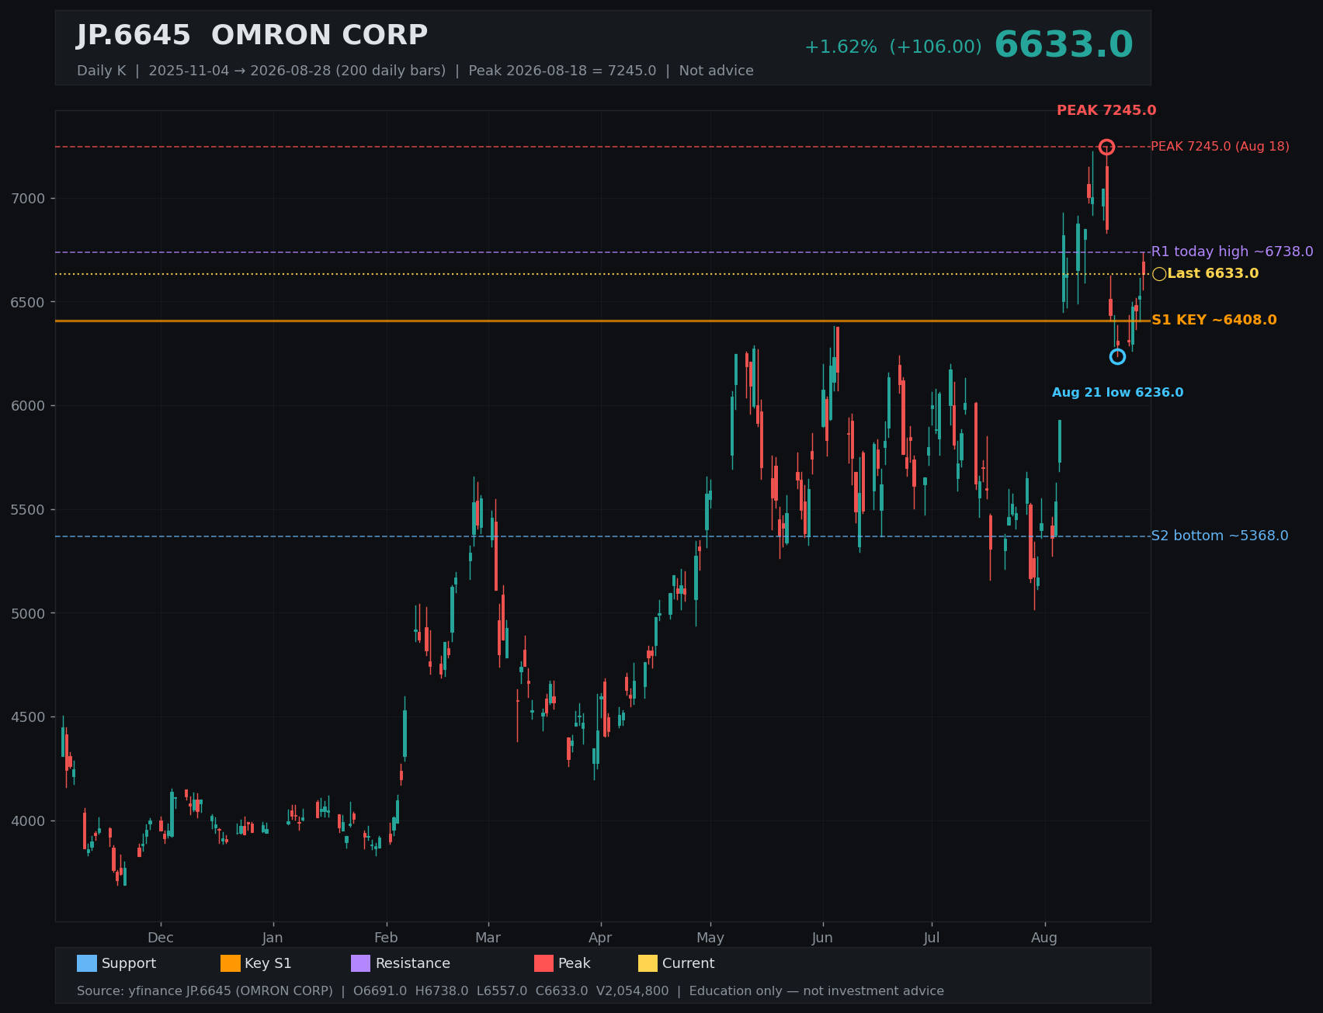Click the O6691.0 open value in the footer

pyautogui.click(x=380, y=991)
